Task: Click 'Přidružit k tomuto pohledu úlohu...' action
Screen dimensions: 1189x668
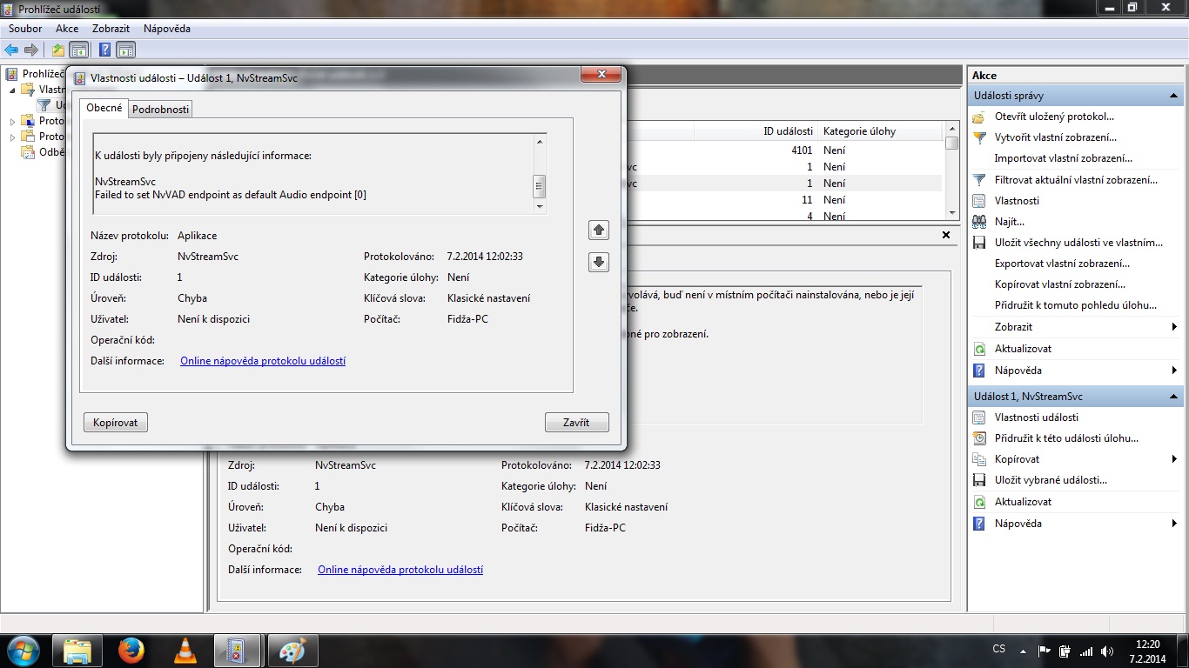Action: point(1076,305)
